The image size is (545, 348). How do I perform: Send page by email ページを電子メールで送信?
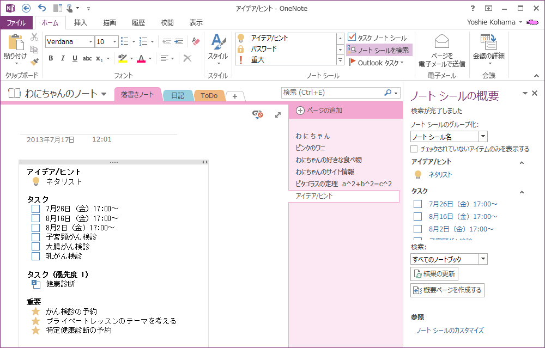pos(442,51)
